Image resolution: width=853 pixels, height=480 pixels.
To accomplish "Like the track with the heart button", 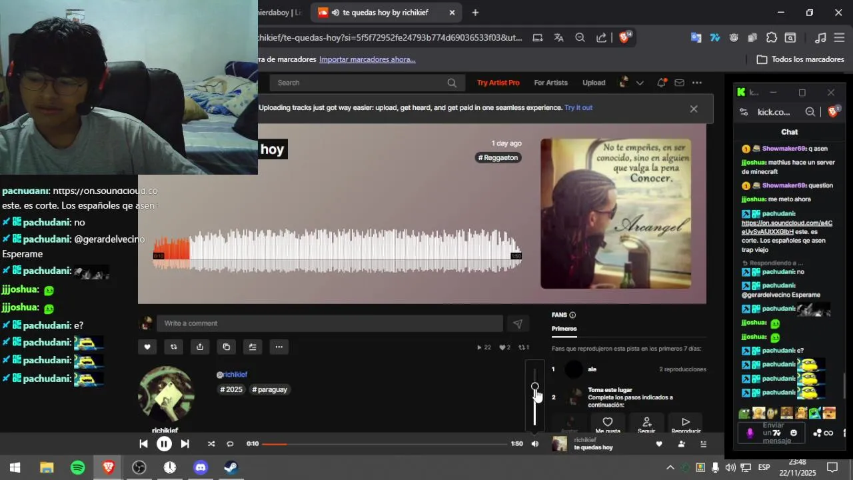I will tap(147, 347).
